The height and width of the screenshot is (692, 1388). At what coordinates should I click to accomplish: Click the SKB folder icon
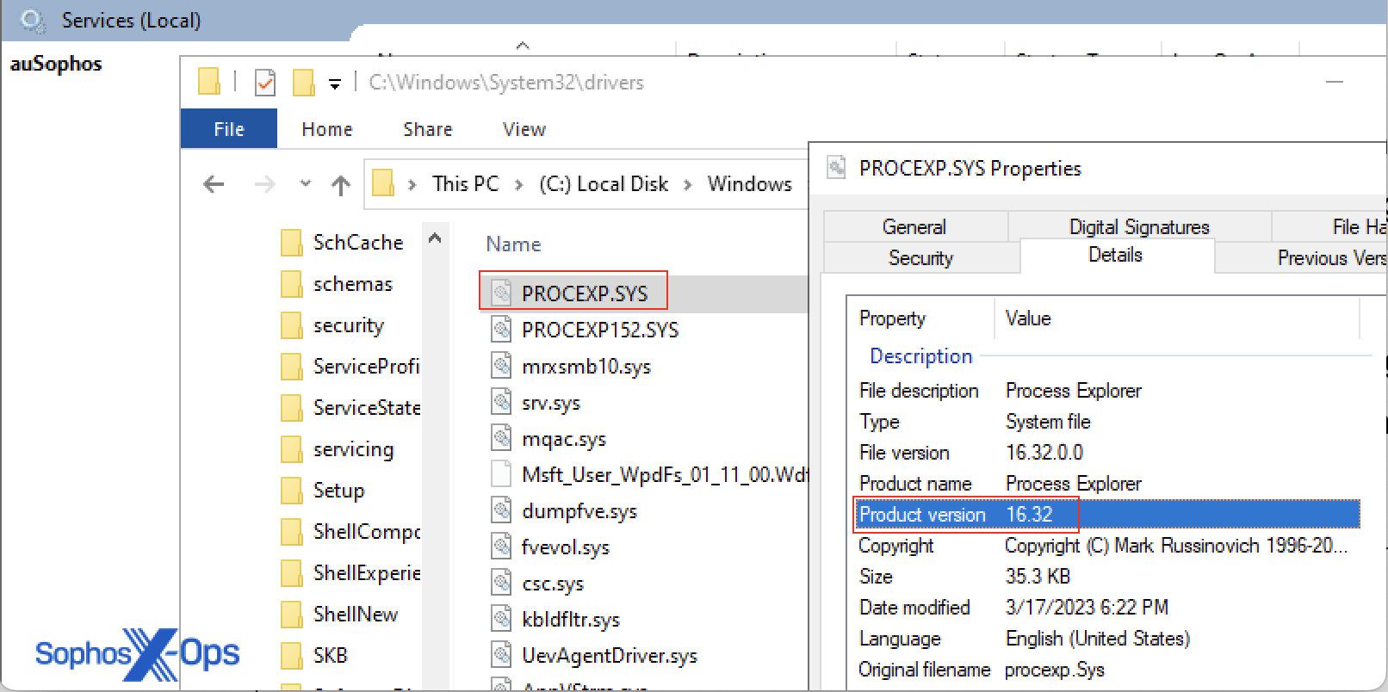[x=292, y=656]
